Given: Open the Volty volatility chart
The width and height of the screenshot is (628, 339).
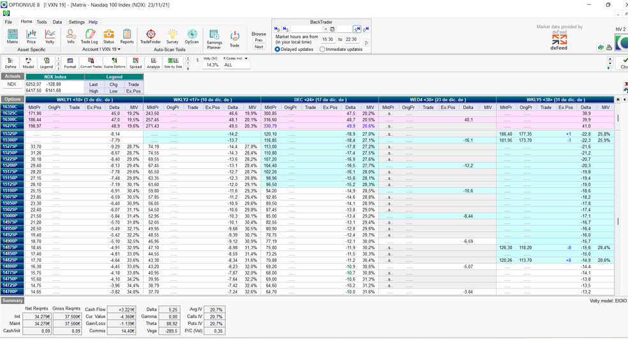Looking at the screenshot, I should coord(50,36).
